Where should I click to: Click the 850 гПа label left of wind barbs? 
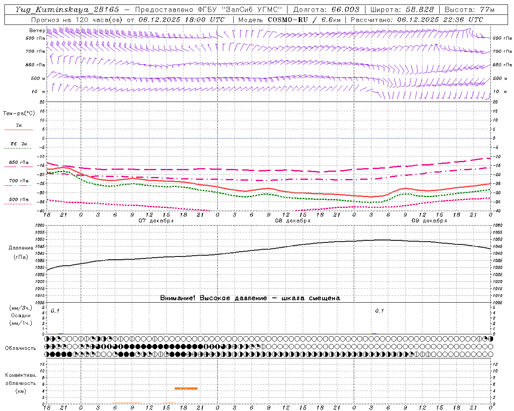click(35, 65)
